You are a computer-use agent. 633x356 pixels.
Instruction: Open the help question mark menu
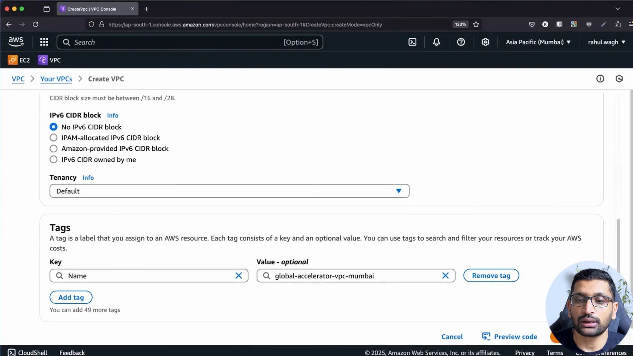pyautogui.click(x=461, y=42)
